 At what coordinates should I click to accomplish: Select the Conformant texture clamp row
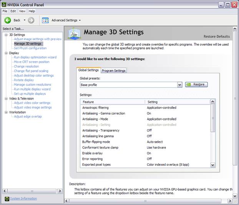pos(145,147)
